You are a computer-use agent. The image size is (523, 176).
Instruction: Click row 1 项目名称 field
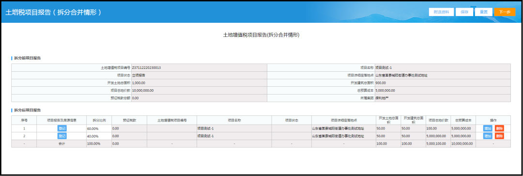pyautogui.click(x=234, y=128)
